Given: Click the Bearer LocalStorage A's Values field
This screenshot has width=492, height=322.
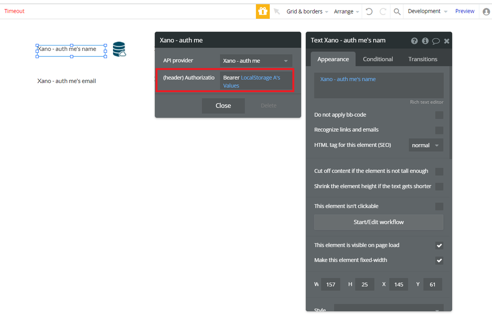Looking at the screenshot, I should pyautogui.click(x=256, y=81).
